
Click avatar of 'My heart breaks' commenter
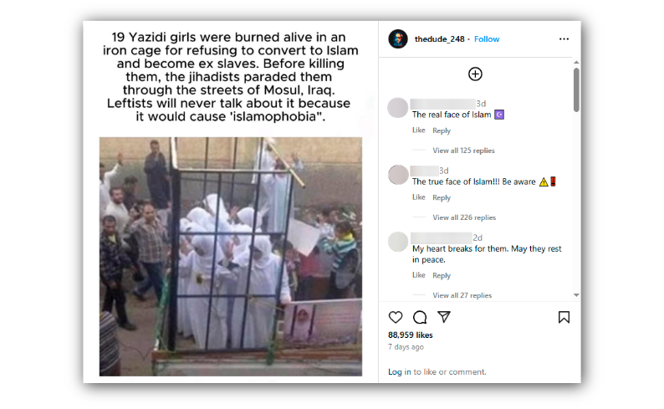(x=397, y=242)
